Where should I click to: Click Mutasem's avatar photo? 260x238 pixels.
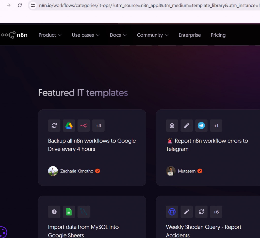point(171,171)
